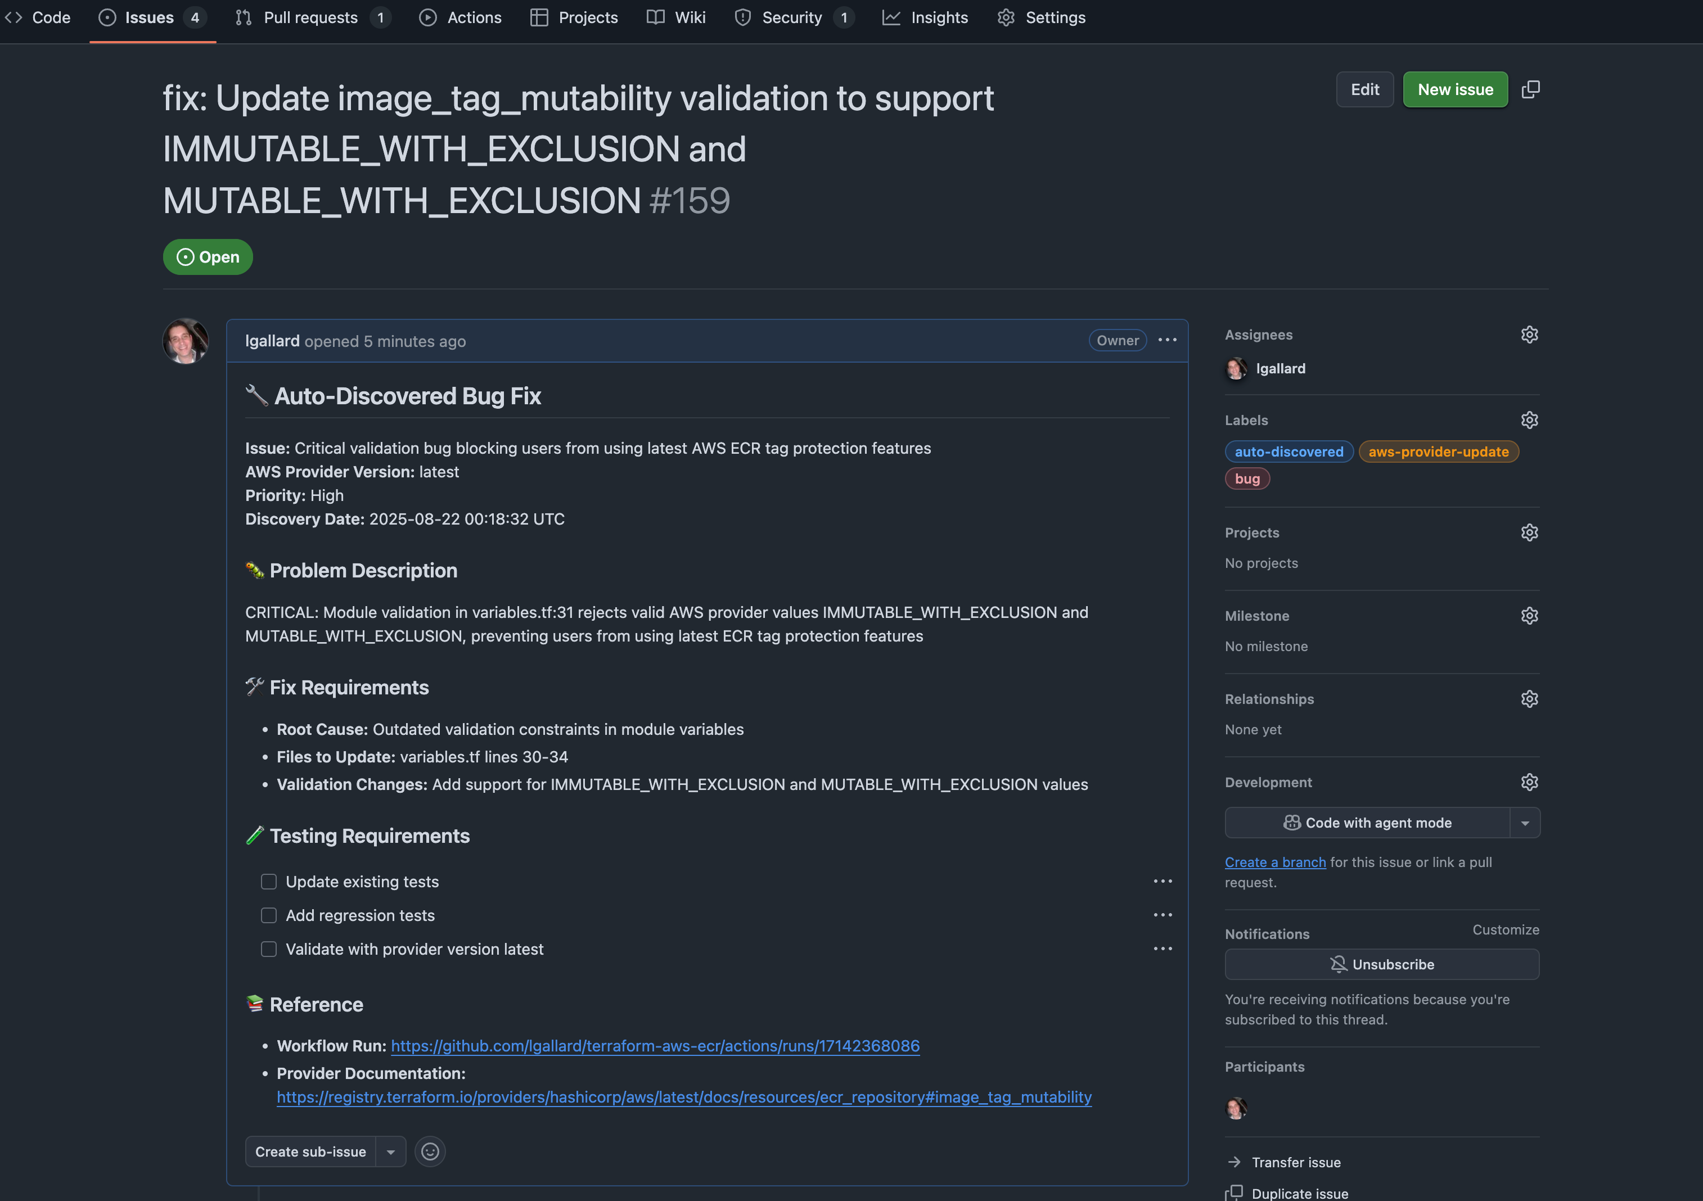
Task: Click Create sub-issue button
Action: click(x=311, y=1152)
